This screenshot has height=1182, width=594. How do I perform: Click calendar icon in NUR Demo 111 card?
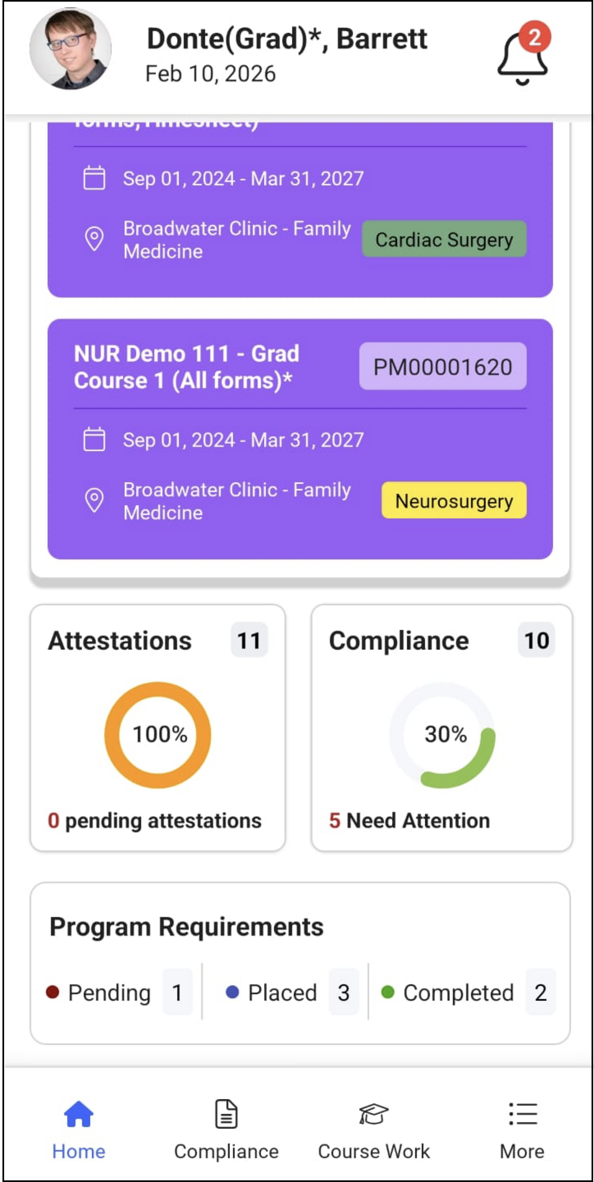click(94, 440)
